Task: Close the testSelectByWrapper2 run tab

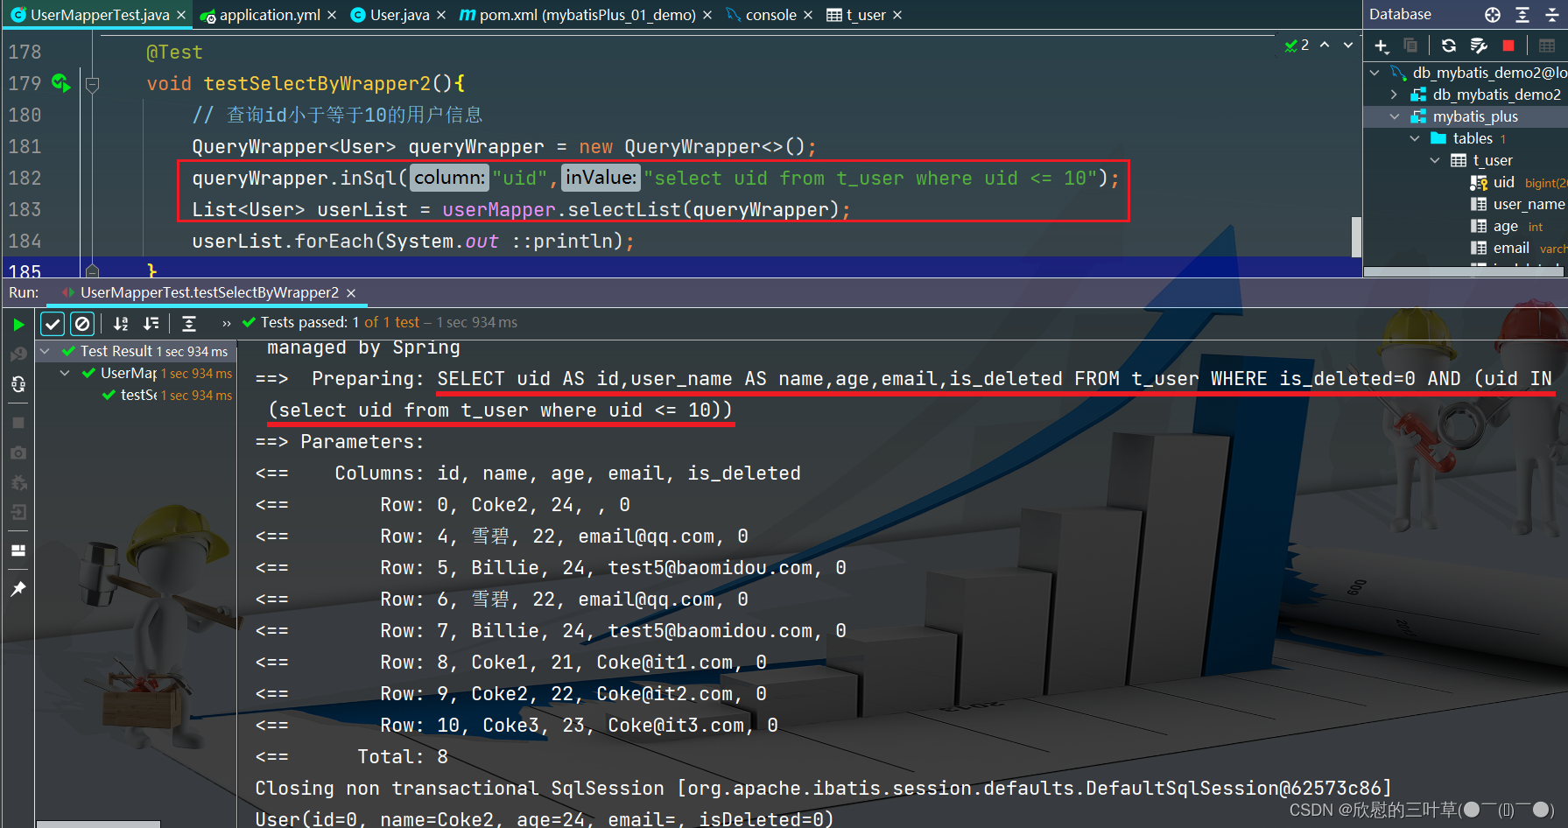Action: 351,292
